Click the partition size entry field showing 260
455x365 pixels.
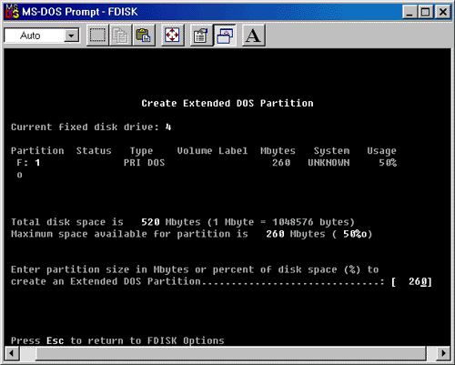tap(411, 282)
